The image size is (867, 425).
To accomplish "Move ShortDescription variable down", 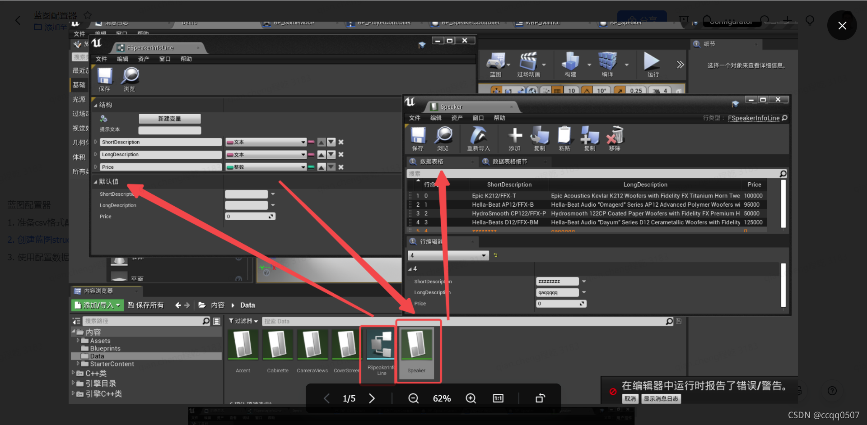I will [331, 142].
